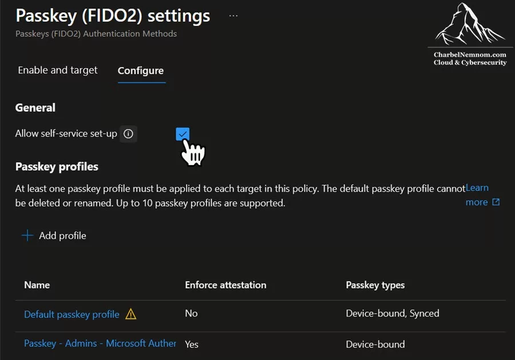Click the Passkey types column header
The image size is (515, 360).
tap(375, 285)
